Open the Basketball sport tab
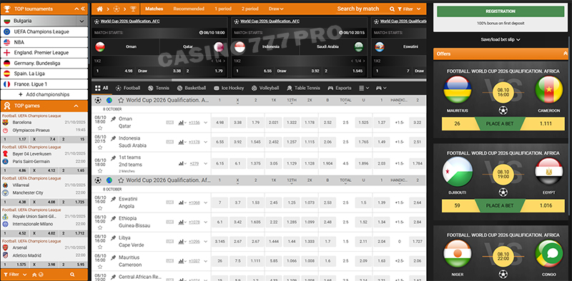 tap(192, 88)
